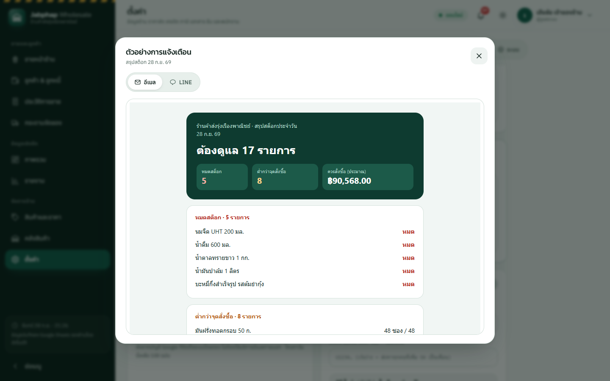Click the dialog title ตัวอย่างการแจ้งเตือน
This screenshot has width=610, height=381.
pos(158,52)
